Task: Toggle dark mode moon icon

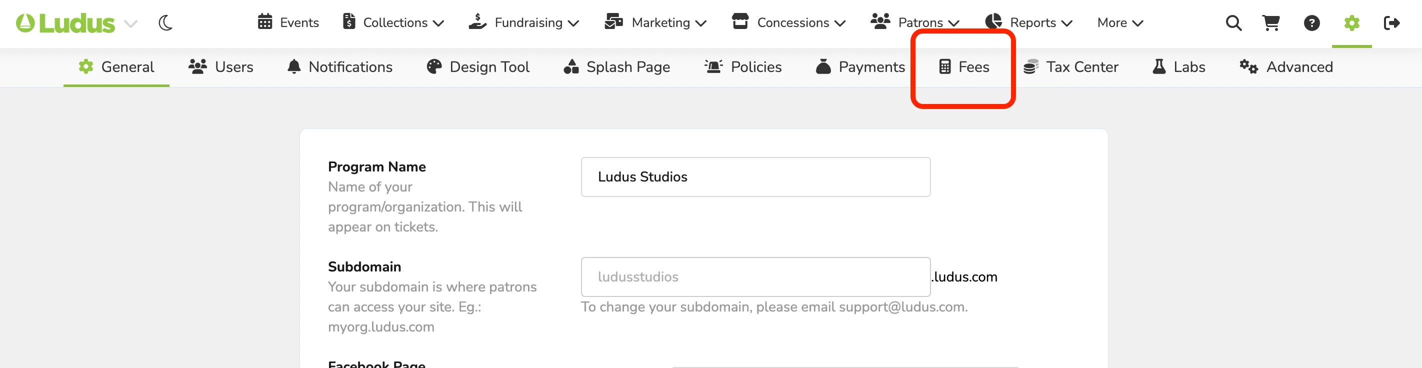Action: (165, 23)
